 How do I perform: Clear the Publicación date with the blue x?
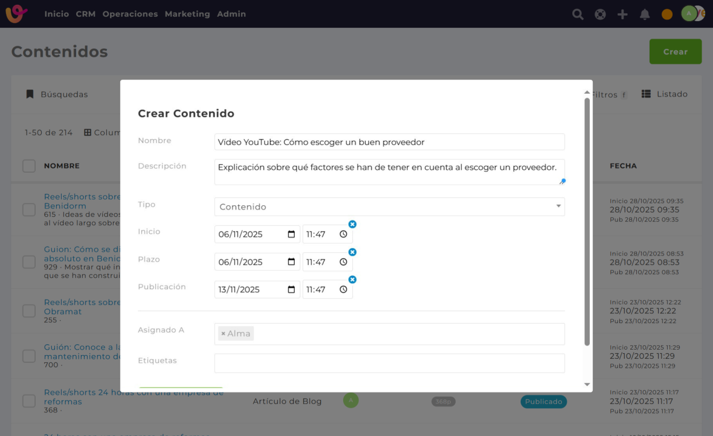point(352,280)
